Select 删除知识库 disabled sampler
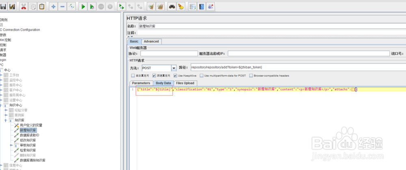Screen dimensions: 406x170 [x=28, y=155]
